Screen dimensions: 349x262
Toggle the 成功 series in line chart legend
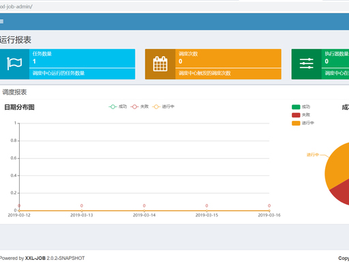[x=118, y=106]
